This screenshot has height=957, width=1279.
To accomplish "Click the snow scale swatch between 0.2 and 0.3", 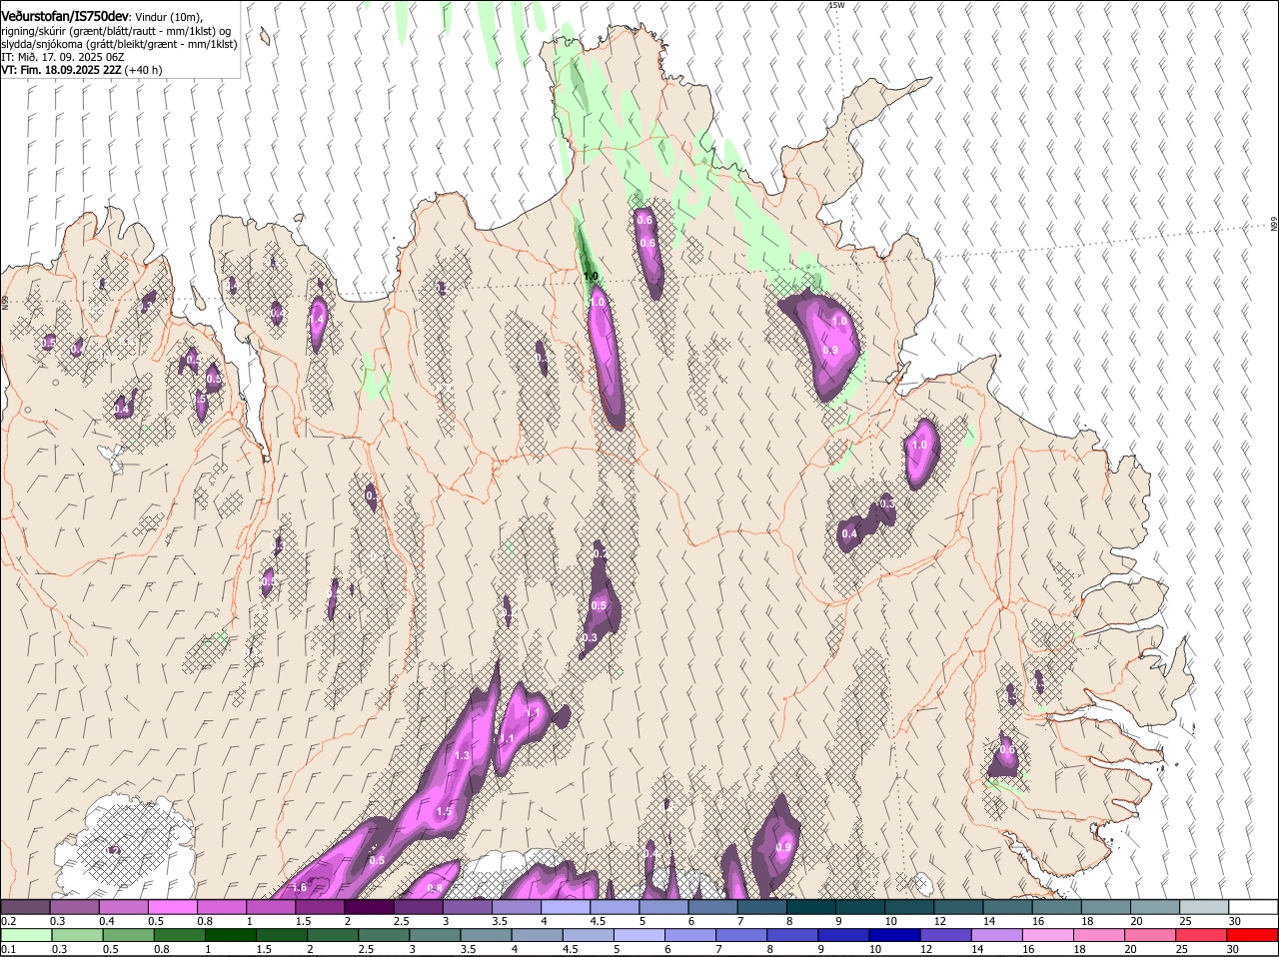I will tap(25, 906).
